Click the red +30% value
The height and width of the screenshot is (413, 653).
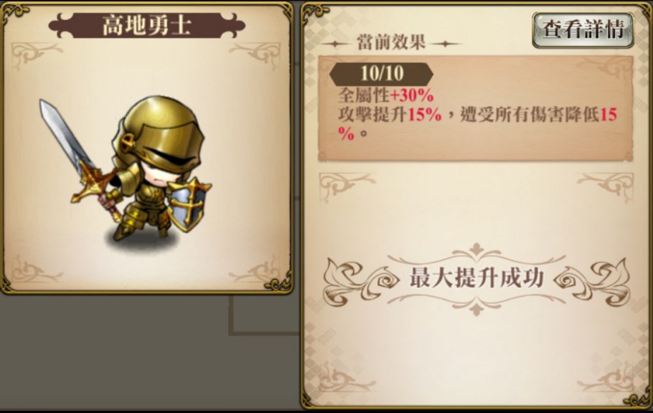[x=411, y=96]
